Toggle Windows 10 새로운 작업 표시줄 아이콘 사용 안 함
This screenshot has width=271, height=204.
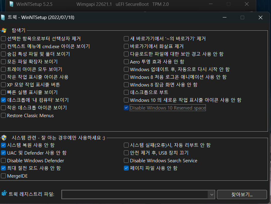[x=126, y=100]
